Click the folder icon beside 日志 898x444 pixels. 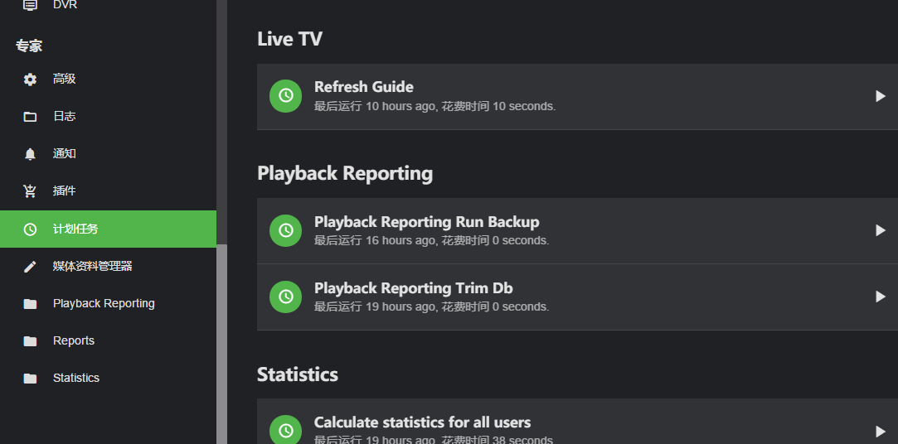(31, 117)
